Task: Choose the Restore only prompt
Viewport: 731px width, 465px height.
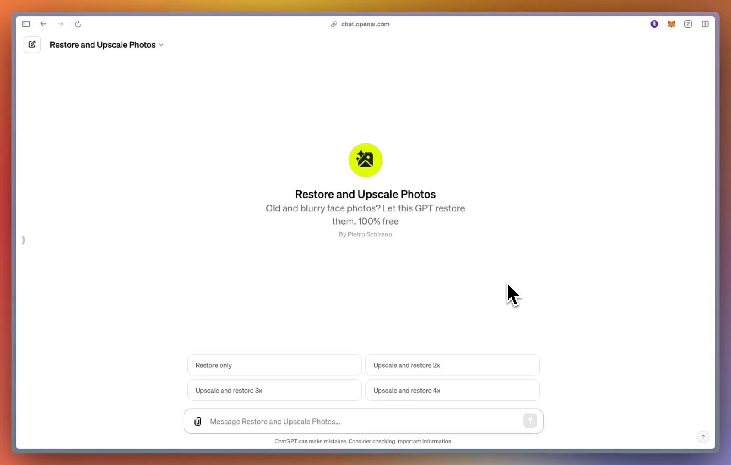Action: pyautogui.click(x=275, y=365)
